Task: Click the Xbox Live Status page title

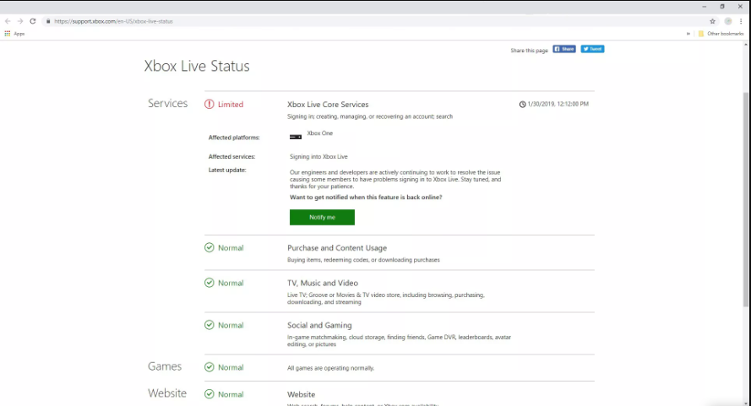Action: [197, 66]
